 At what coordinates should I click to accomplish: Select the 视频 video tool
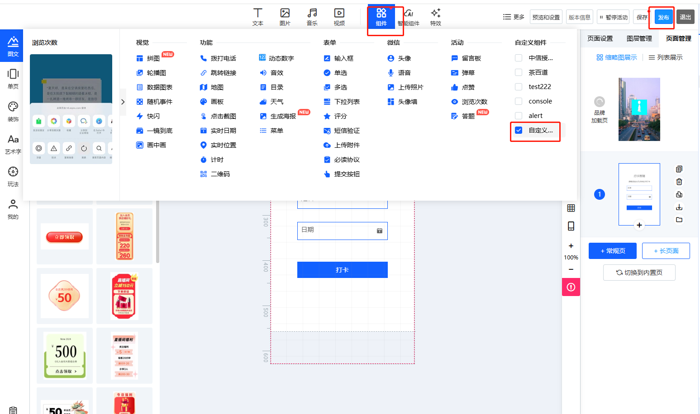coord(339,17)
